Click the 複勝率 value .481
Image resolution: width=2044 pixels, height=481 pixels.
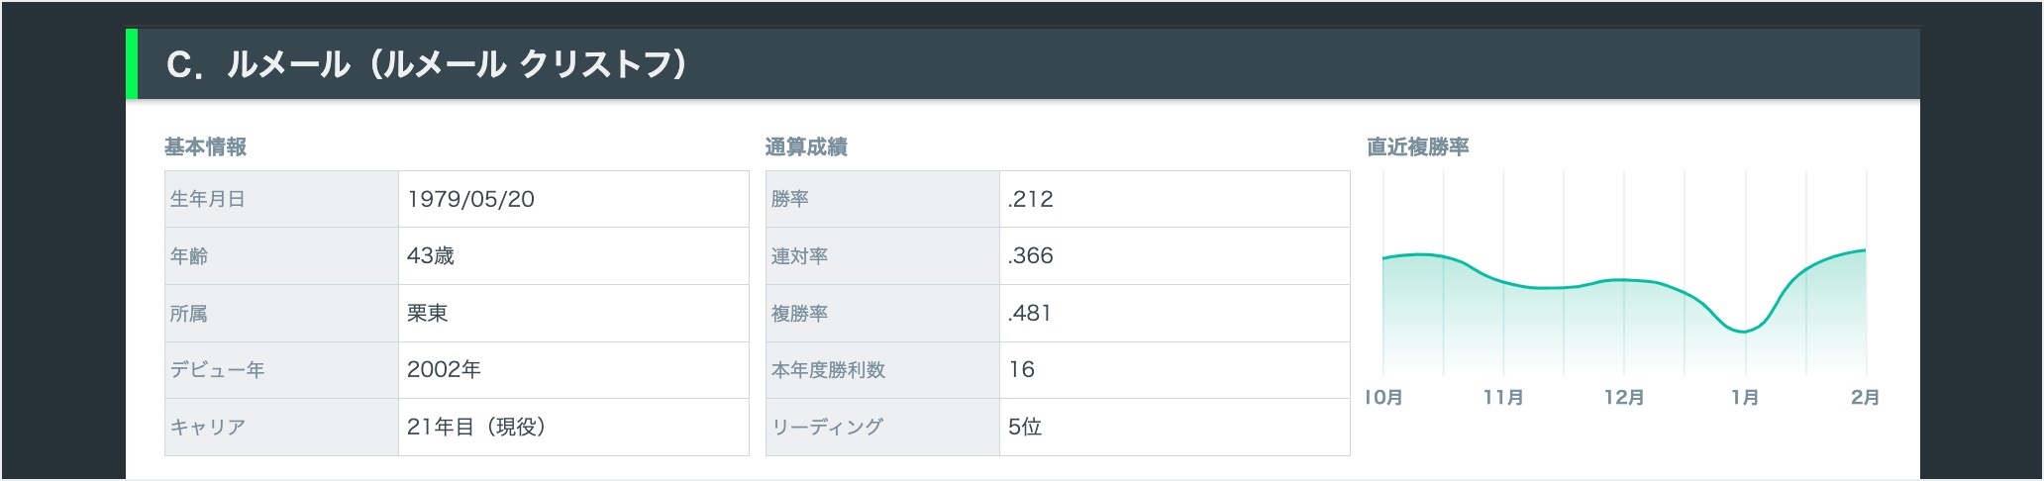pyautogui.click(x=1030, y=314)
